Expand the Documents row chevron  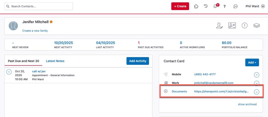256,92
